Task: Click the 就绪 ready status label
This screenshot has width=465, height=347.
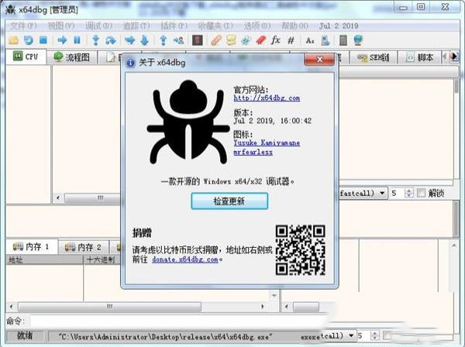Action: [25, 335]
